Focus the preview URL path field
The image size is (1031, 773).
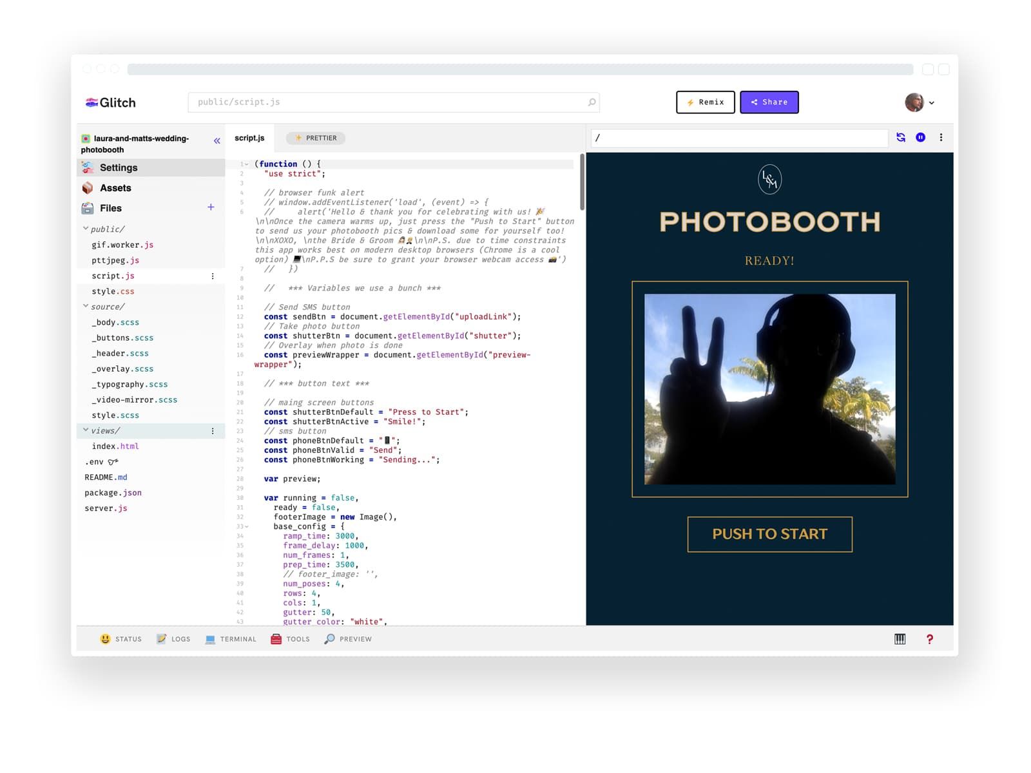click(x=740, y=138)
